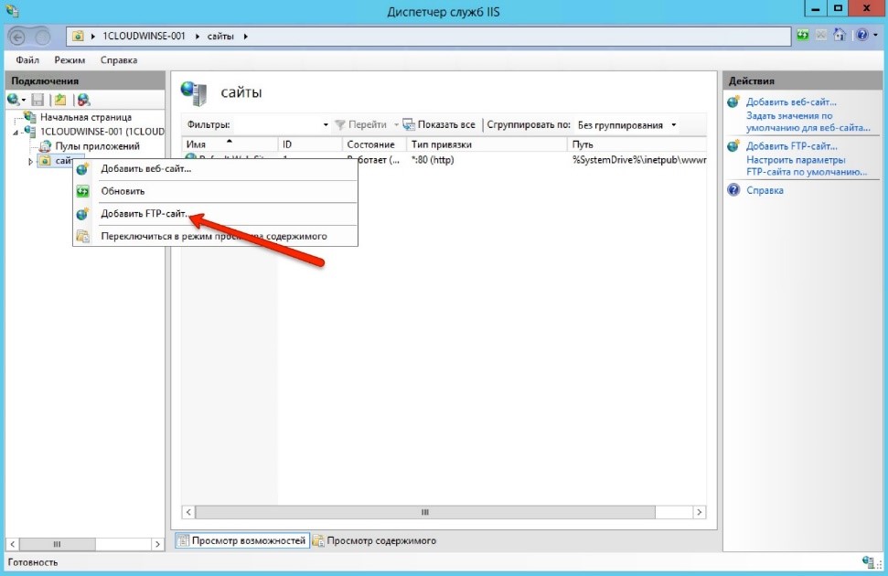Click Настроить параметры FTP-сайта по умолчанию link
The width and height of the screenshot is (888, 576).
[x=806, y=165]
